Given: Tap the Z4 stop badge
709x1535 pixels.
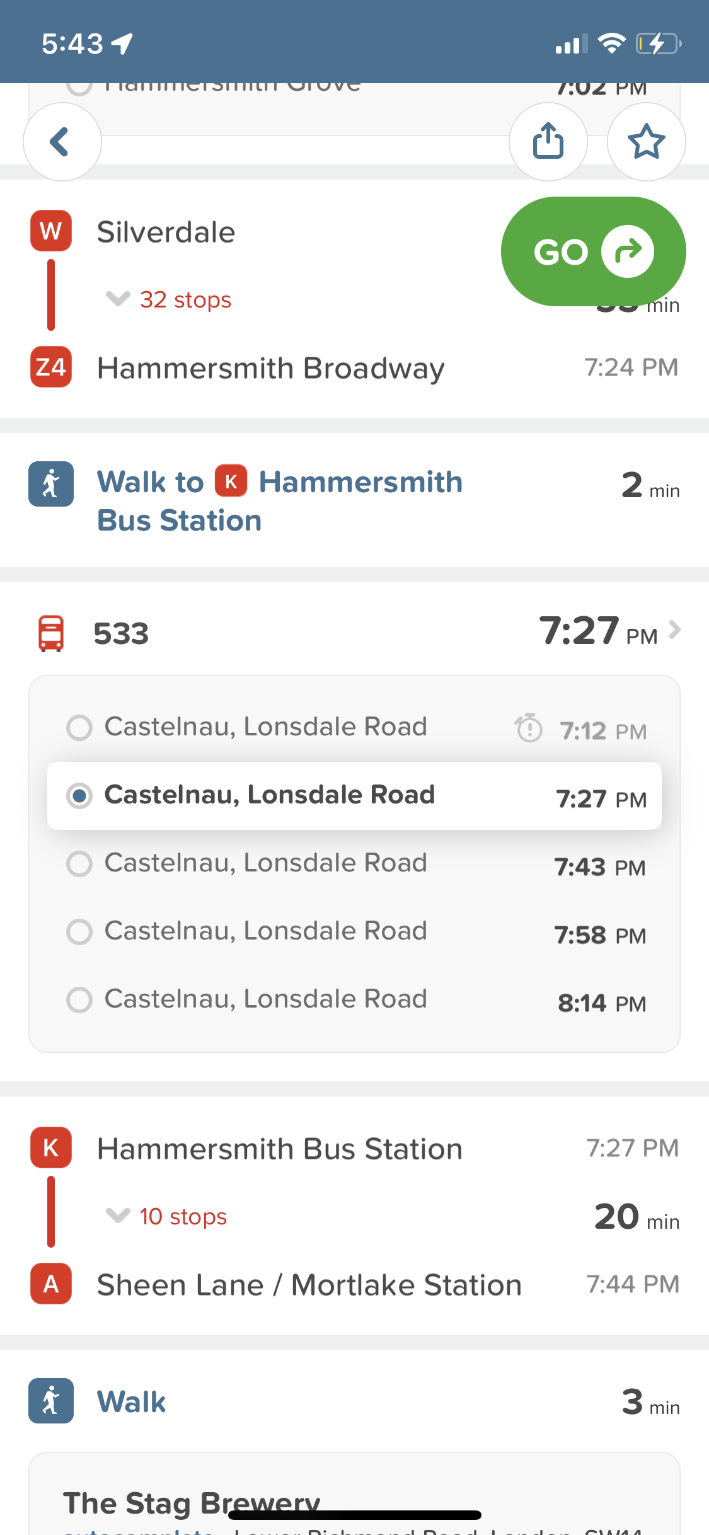Looking at the screenshot, I should point(51,367).
